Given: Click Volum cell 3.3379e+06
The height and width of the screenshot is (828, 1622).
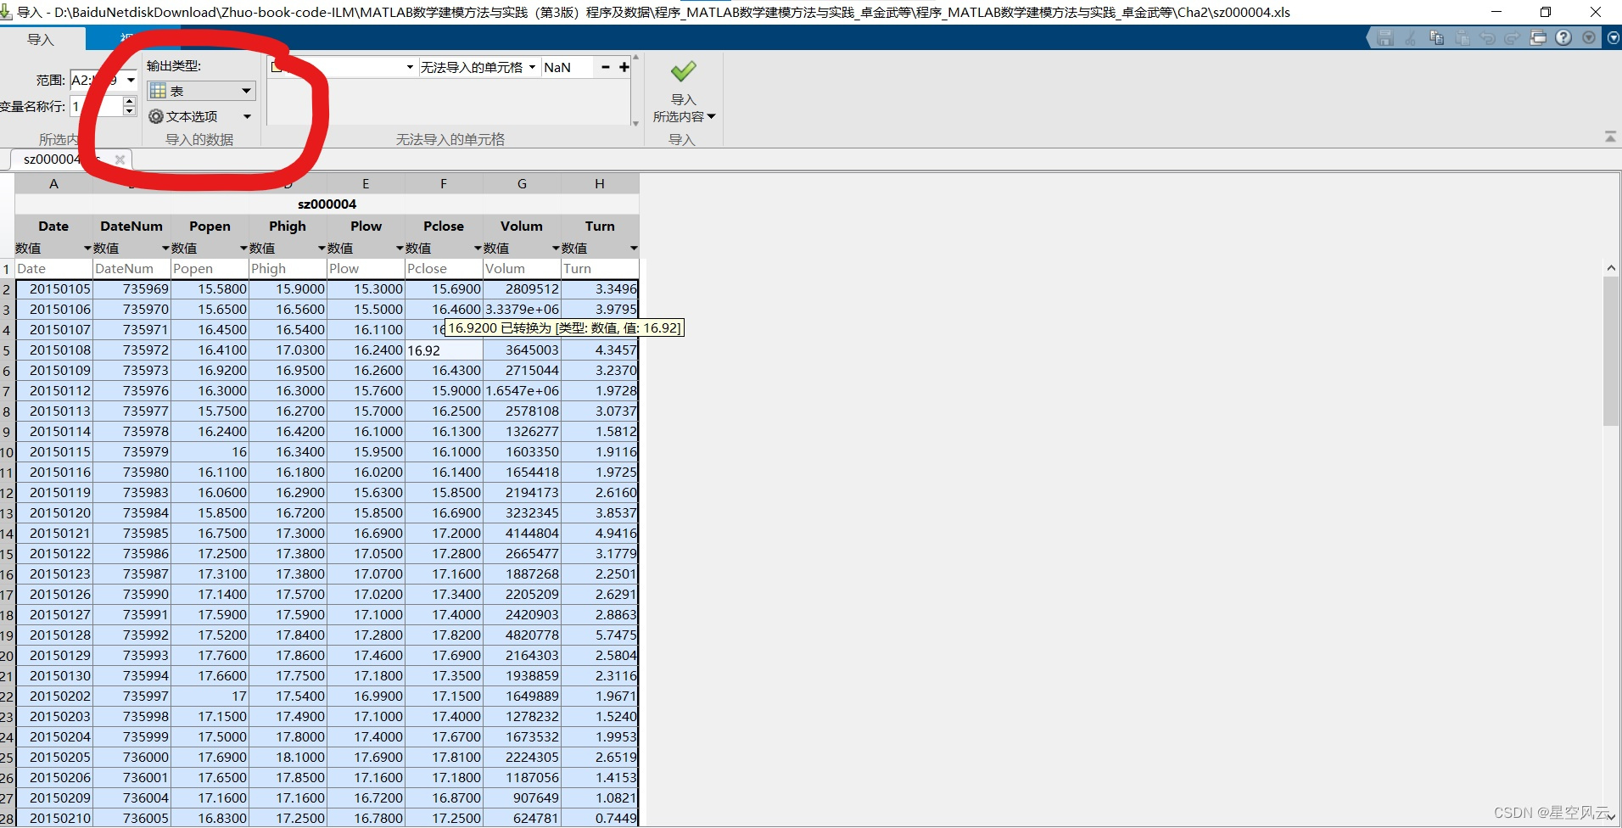Looking at the screenshot, I should click(522, 310).
